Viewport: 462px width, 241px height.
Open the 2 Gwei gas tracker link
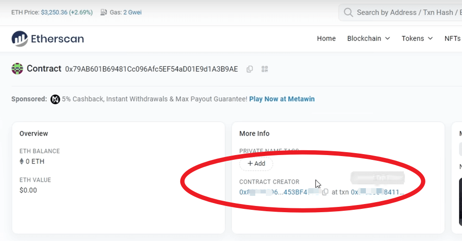[x=132, y=12]
